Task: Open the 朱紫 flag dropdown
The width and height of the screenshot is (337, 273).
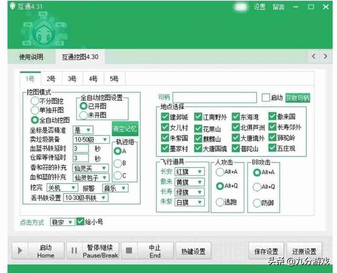Action: (x=190, y=202)
